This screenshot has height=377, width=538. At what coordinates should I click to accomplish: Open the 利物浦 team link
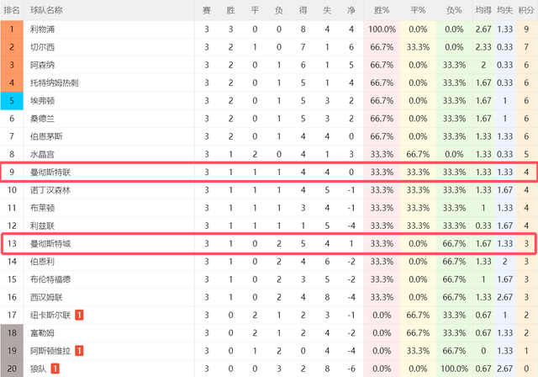tap(42, 29)
